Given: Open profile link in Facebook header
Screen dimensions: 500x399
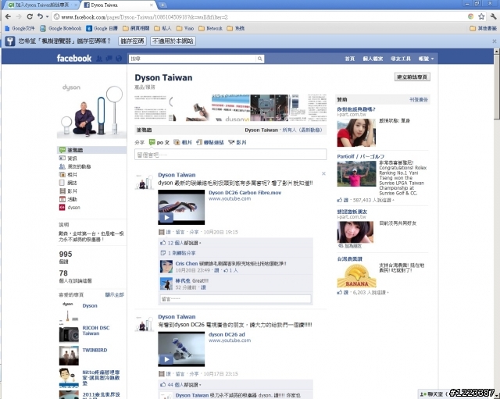Looking at the screenshot, I should (x=373, y=59).
